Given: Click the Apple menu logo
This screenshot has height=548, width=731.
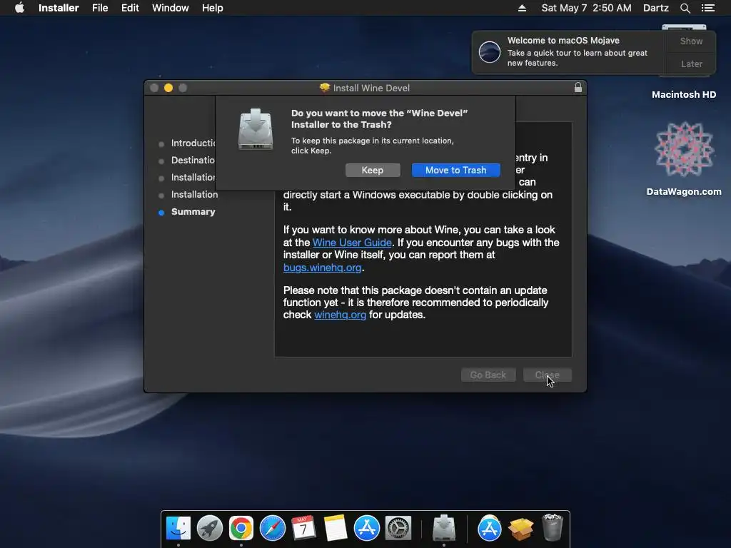Looking at the screenshot, I should point(19,8).
